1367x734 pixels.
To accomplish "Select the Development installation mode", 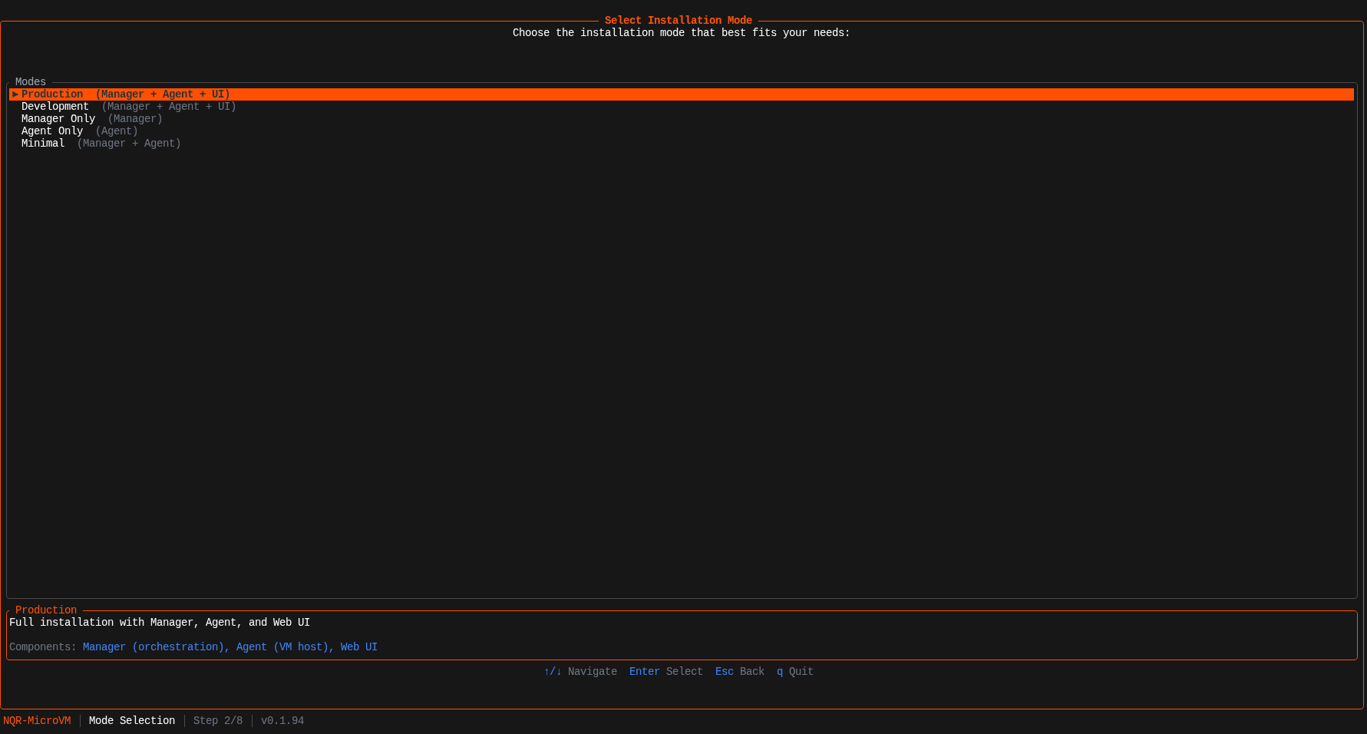I will (55, 106).
